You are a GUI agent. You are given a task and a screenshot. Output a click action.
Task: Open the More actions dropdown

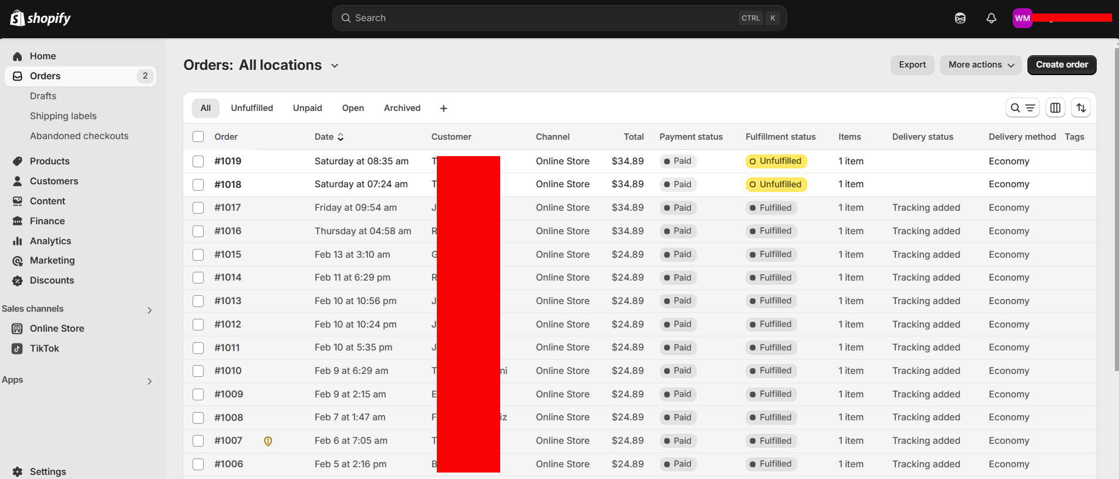pyautogui.click(x=980, y=65)
